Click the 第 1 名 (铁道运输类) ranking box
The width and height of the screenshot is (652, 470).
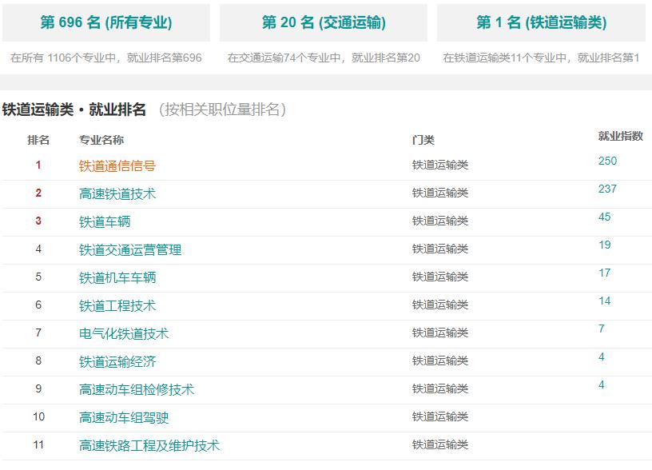[541, 23]
